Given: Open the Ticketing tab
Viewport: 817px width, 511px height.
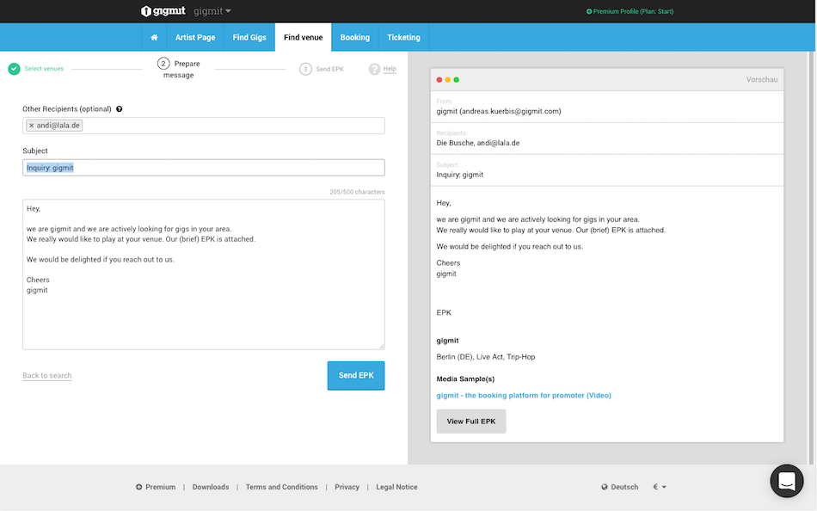Looking at the screenshot, I should point(404,38).
